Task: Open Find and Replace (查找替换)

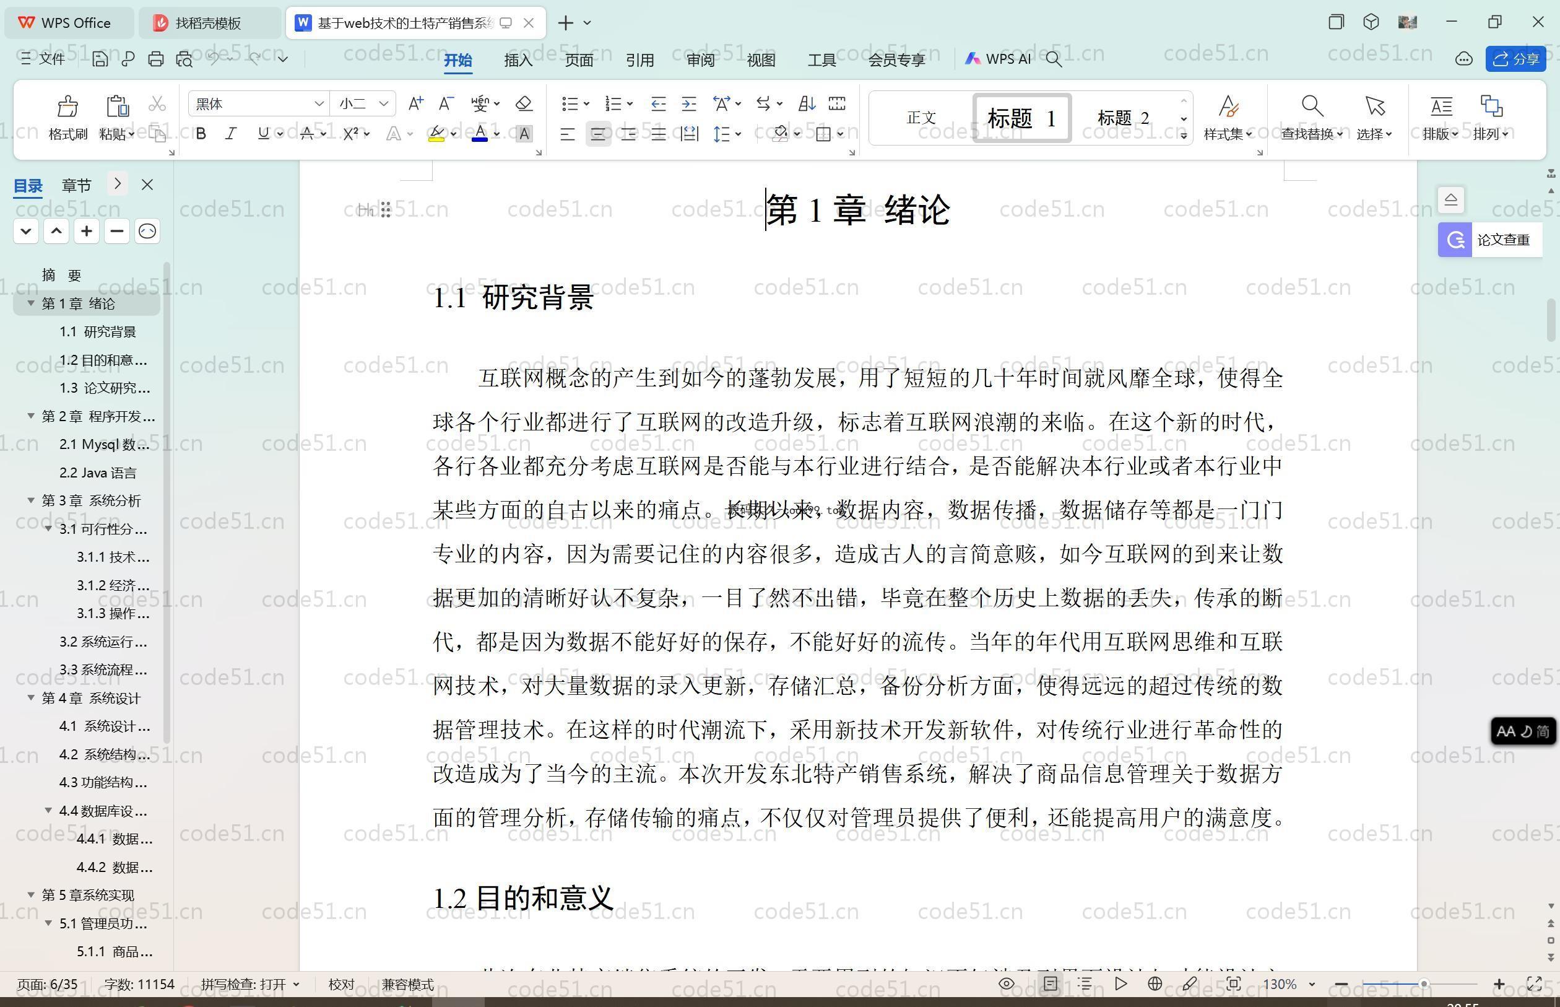Action: [1312, 118]
